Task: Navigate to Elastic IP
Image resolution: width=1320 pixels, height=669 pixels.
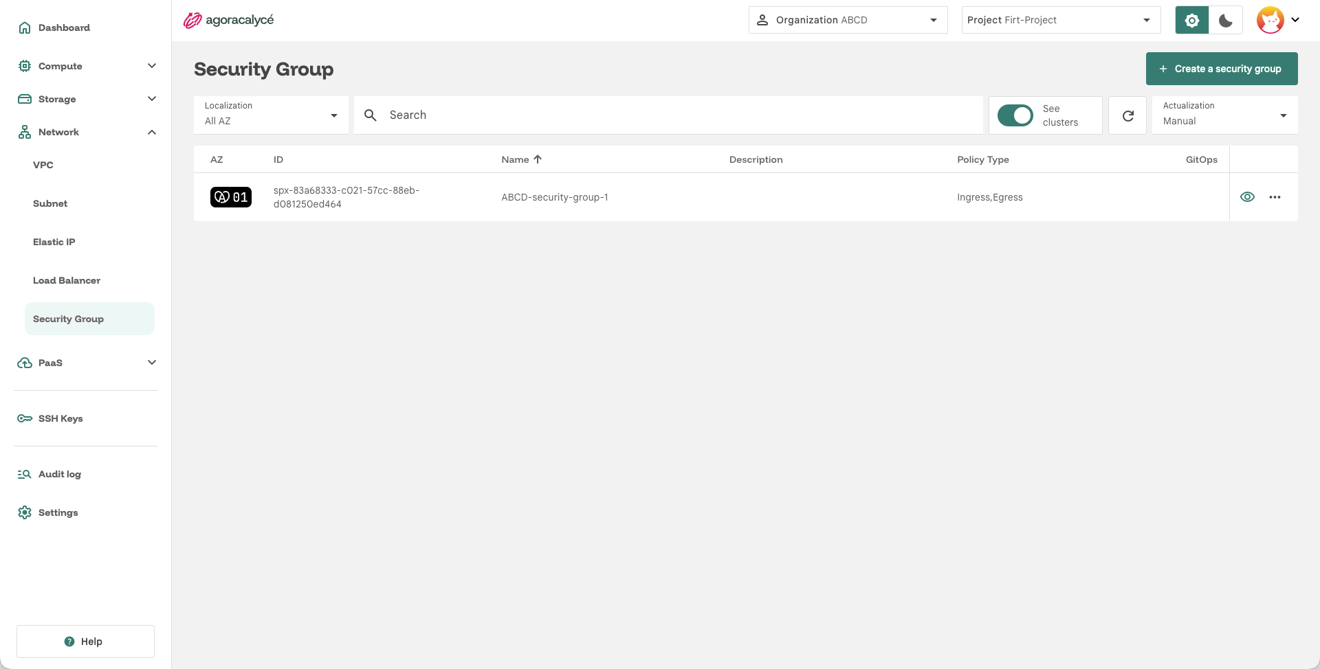Action: coord(54,242)
